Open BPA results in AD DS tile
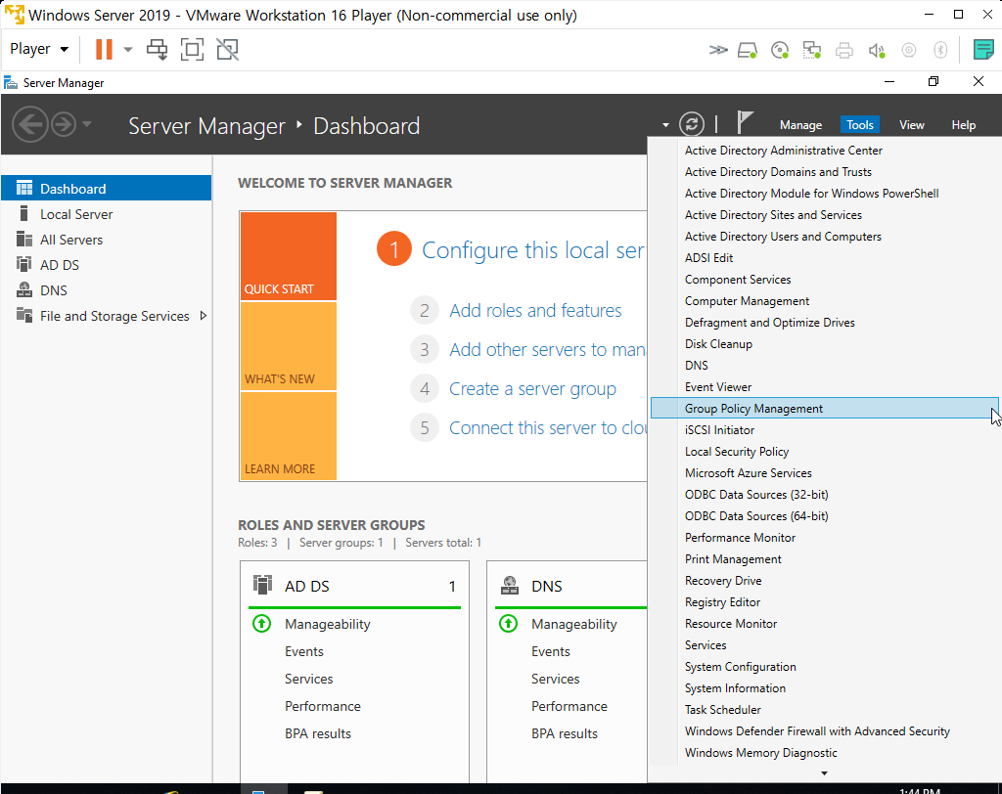This screenshot has height=794, width=1002. pyautogui.click(x=318, y=733)
